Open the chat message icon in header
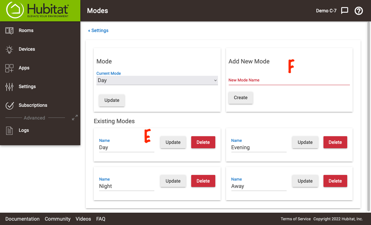Viewport: 371px width, 225px height. click(x=345, y=11)
